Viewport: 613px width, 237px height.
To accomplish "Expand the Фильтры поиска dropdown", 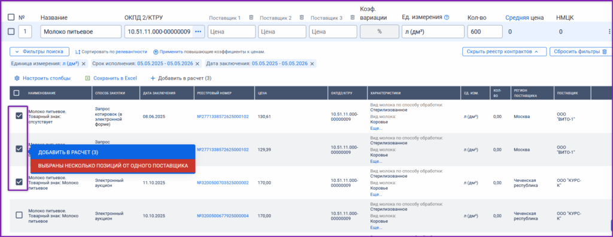I will click(40, 51).
